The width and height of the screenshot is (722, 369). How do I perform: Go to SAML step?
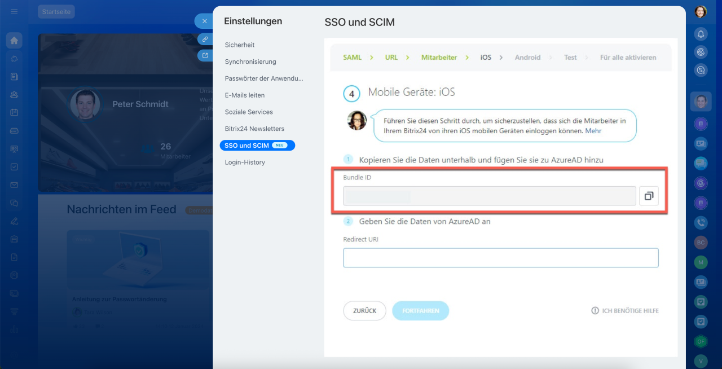coord(353,58)
